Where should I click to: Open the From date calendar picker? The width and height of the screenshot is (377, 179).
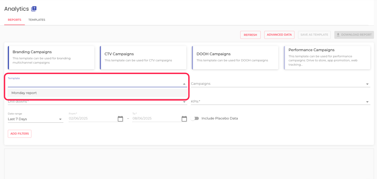[120, 119]
